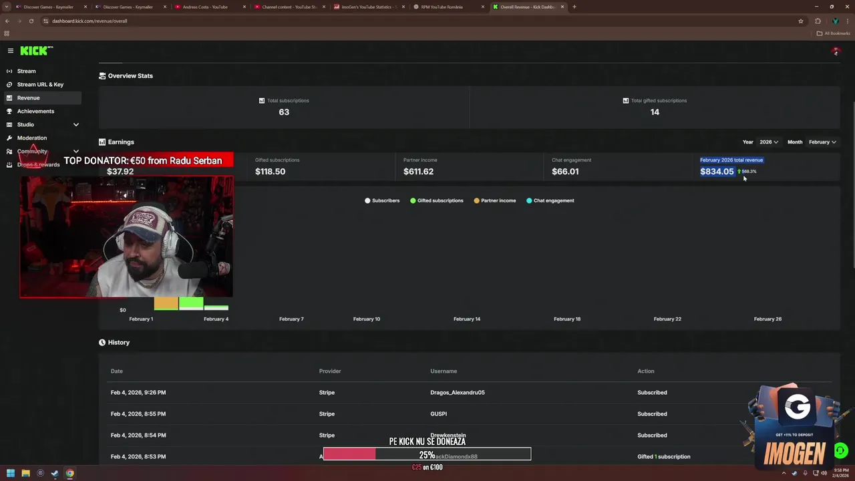Click the Total gifted subscriptions value 14

[655, 112]
